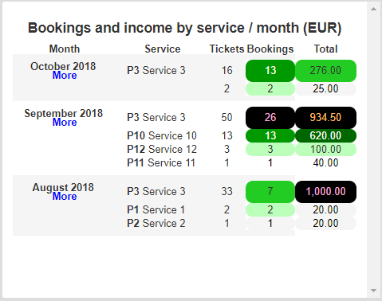The image size is (382, 301).
Task: Click the P12 Service 12 row label
Action: [162, 149]
